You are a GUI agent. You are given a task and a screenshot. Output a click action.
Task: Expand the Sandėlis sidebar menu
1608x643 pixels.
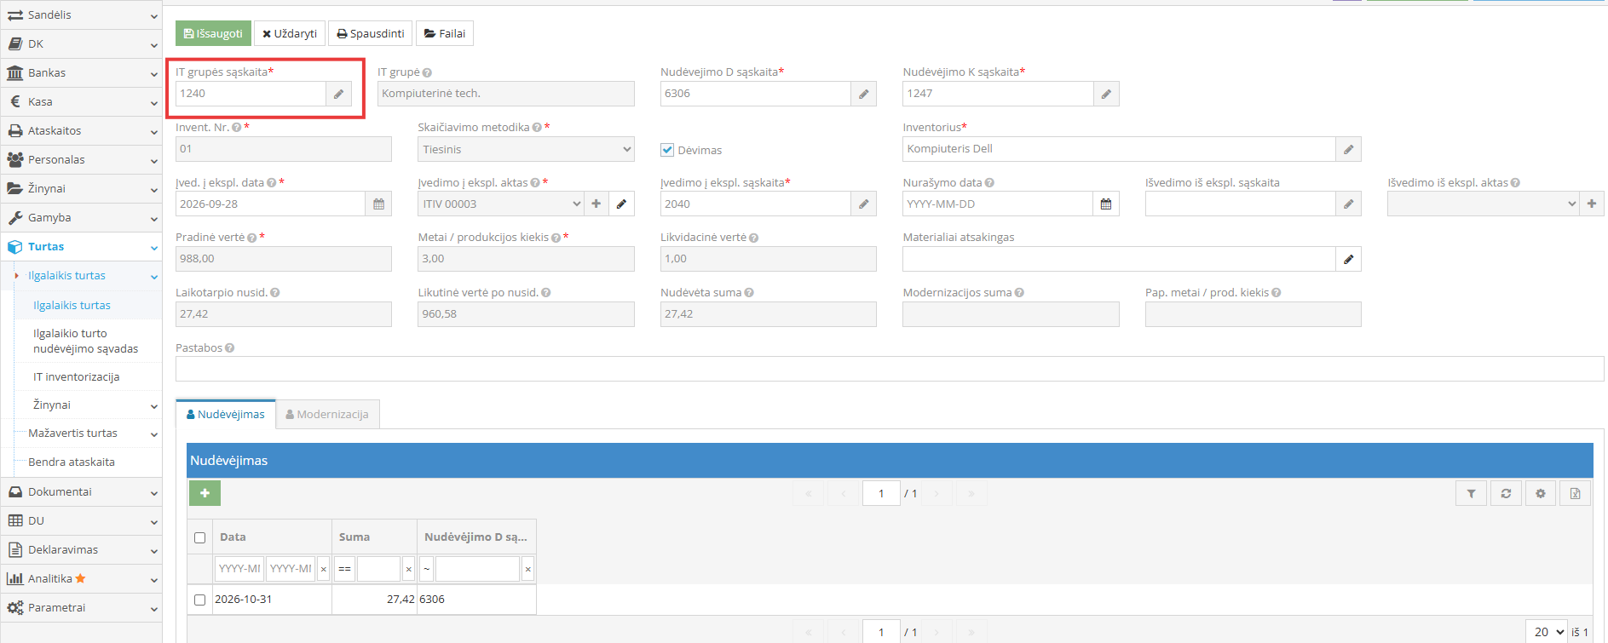[81, 14]
